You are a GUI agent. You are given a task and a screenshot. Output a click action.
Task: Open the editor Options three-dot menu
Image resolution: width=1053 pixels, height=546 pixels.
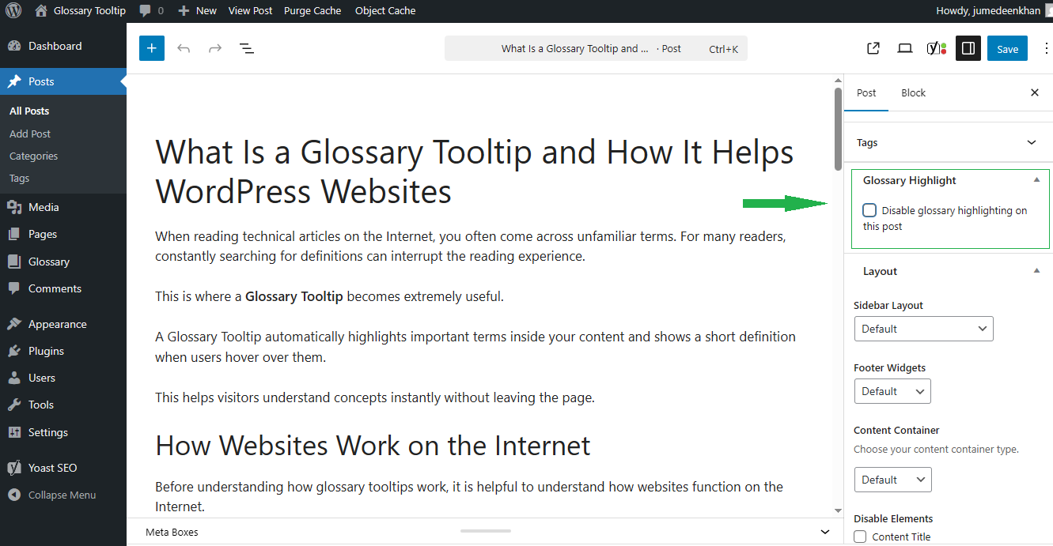click(1046, 48)
